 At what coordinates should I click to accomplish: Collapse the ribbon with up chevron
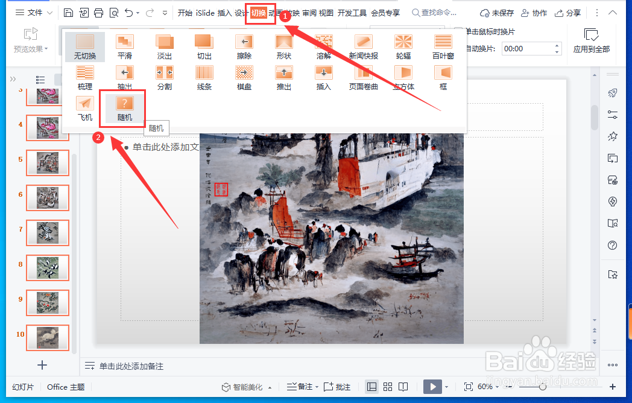[x=613, y=13]
